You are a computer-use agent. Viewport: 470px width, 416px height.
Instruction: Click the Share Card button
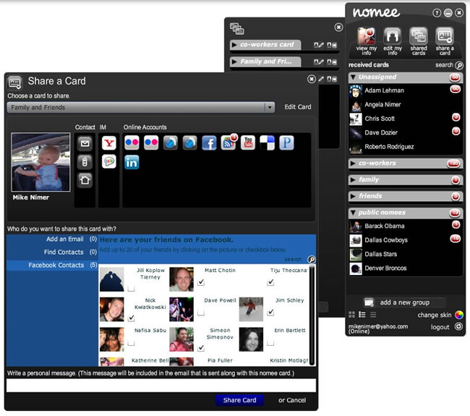click(x=239, y=400)
